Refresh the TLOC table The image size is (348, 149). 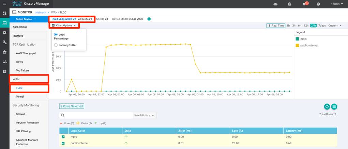pos(327,107)
